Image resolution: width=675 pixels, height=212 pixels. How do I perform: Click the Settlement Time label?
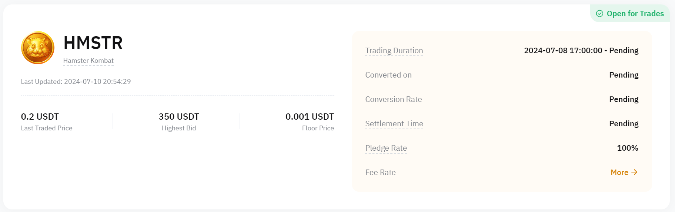pos(394,124)
